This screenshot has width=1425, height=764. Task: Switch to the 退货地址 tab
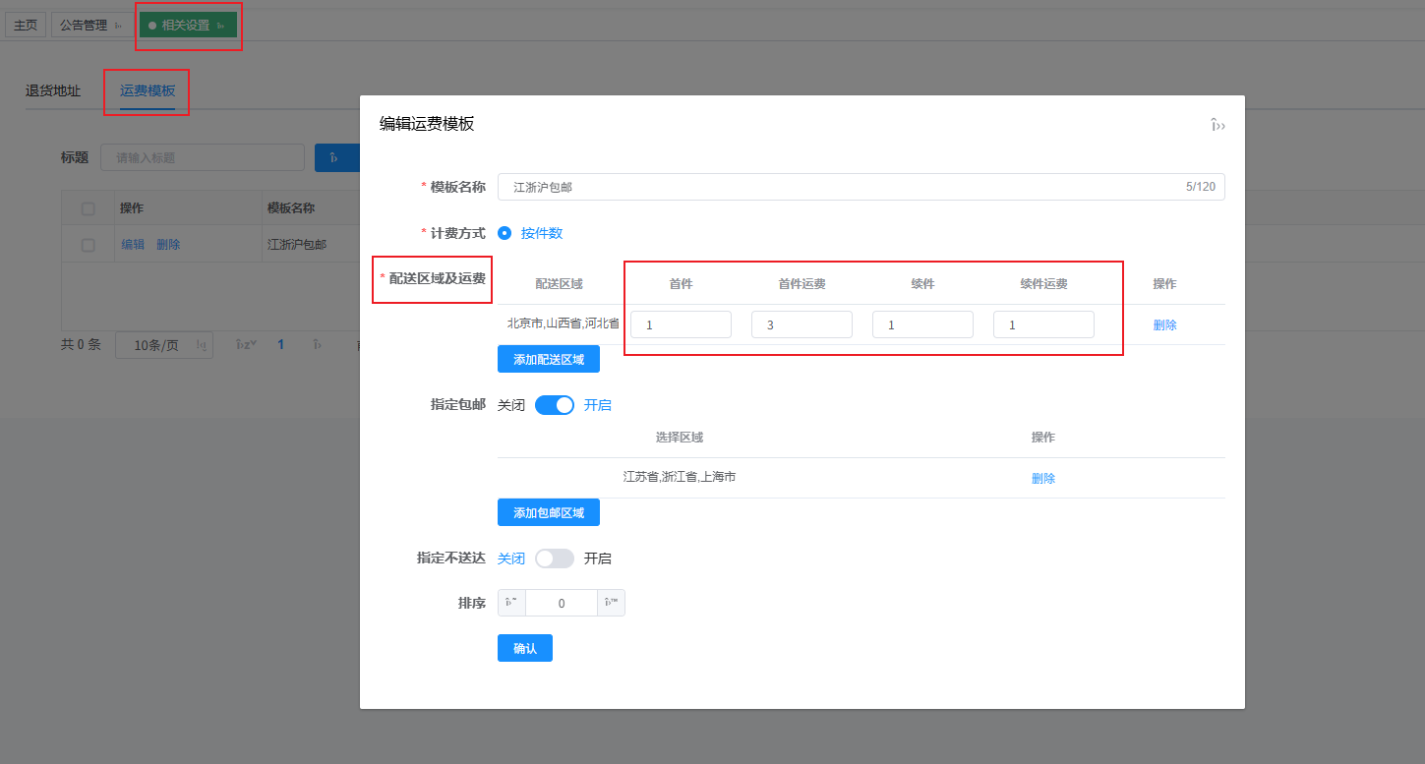click(x=53, y=90)
